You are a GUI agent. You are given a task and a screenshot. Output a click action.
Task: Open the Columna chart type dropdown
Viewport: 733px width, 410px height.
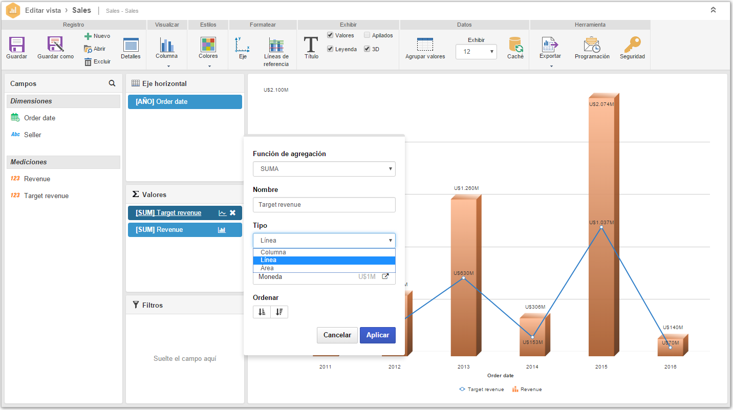click(x=166, y=54)
